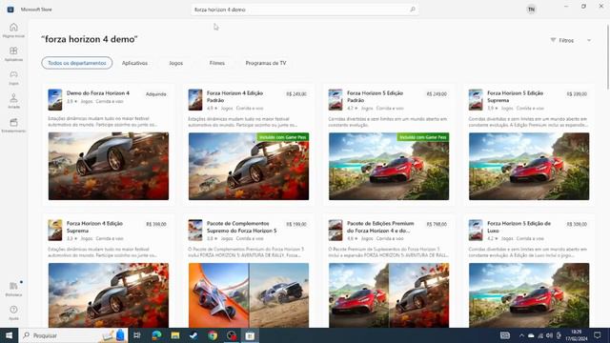Launch Microsoft Edge from taskbar

click(x=156, y=335)
